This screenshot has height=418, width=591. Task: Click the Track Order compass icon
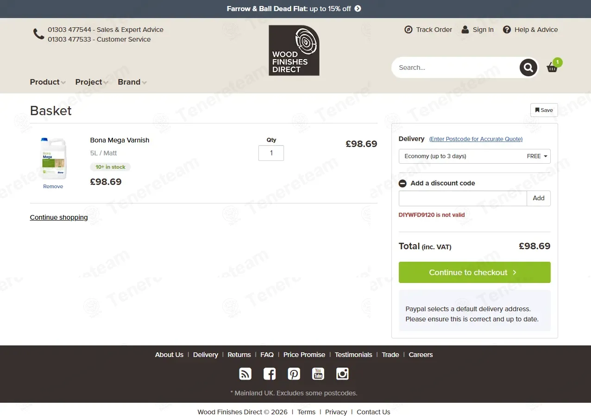(409, 30)
